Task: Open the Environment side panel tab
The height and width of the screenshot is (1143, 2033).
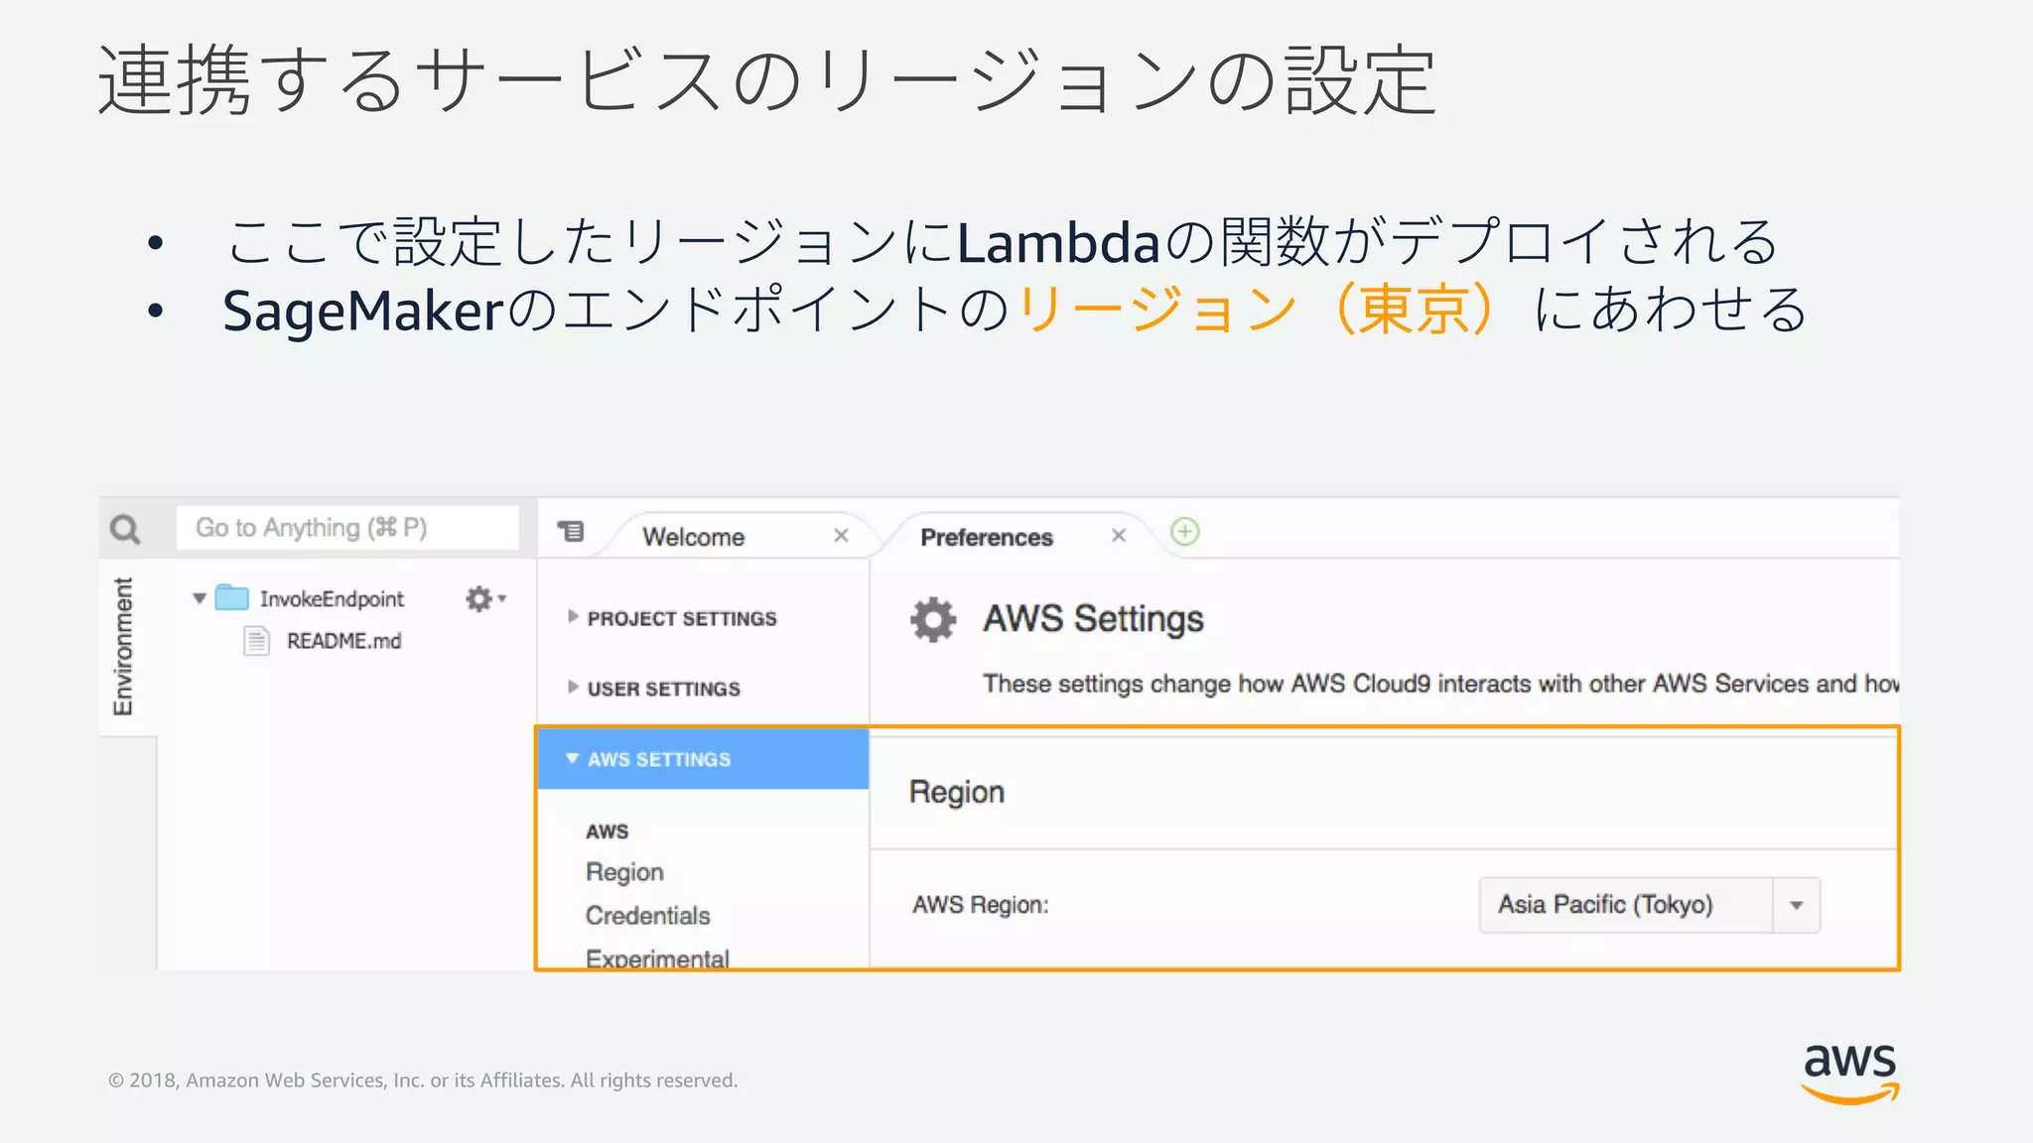Action: click(123, 646)
